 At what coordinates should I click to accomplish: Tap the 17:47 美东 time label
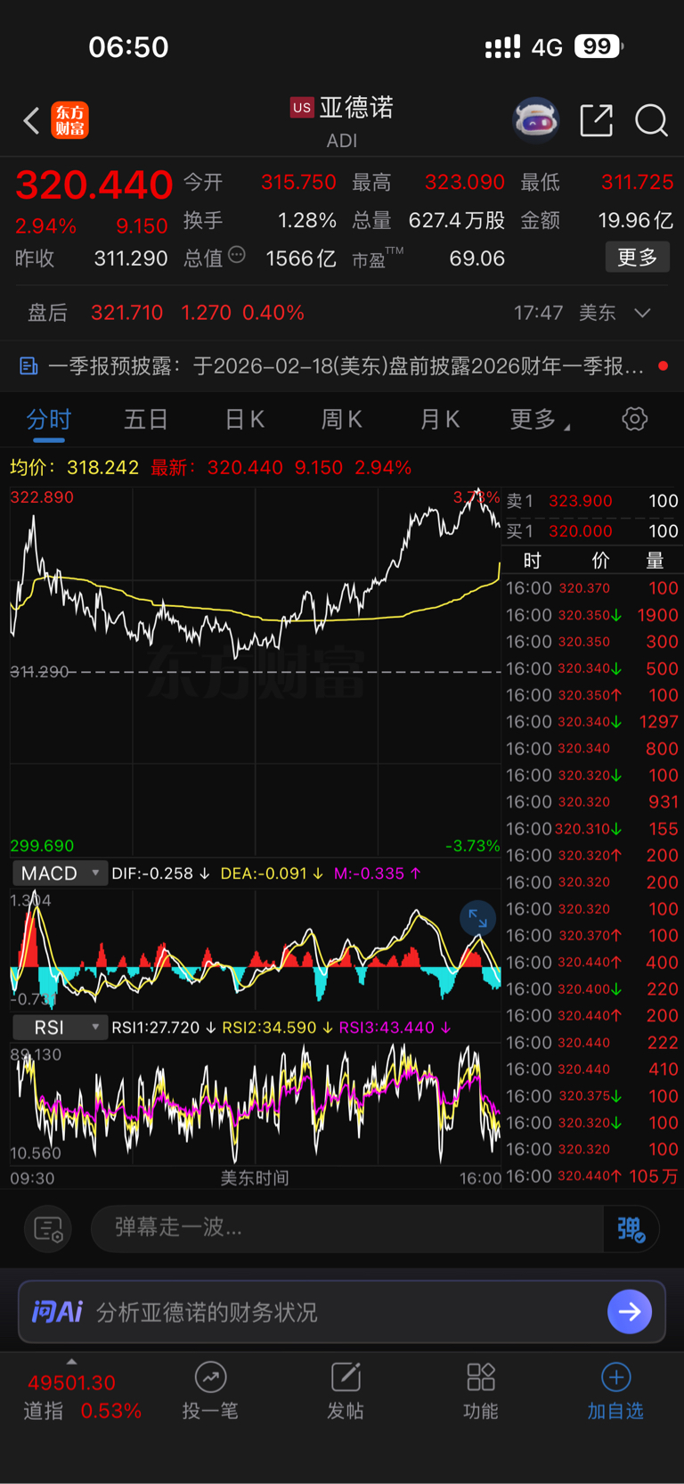pyautogui.click(x=565, y=313)
